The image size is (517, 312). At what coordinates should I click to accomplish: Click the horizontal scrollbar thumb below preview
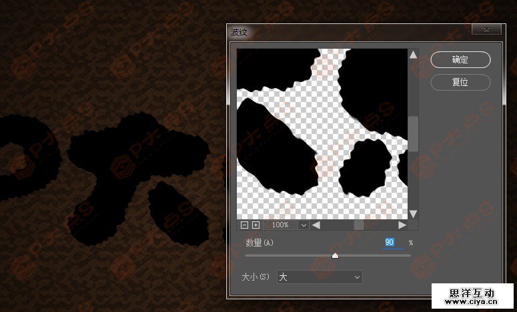click(x=359, y=225)
